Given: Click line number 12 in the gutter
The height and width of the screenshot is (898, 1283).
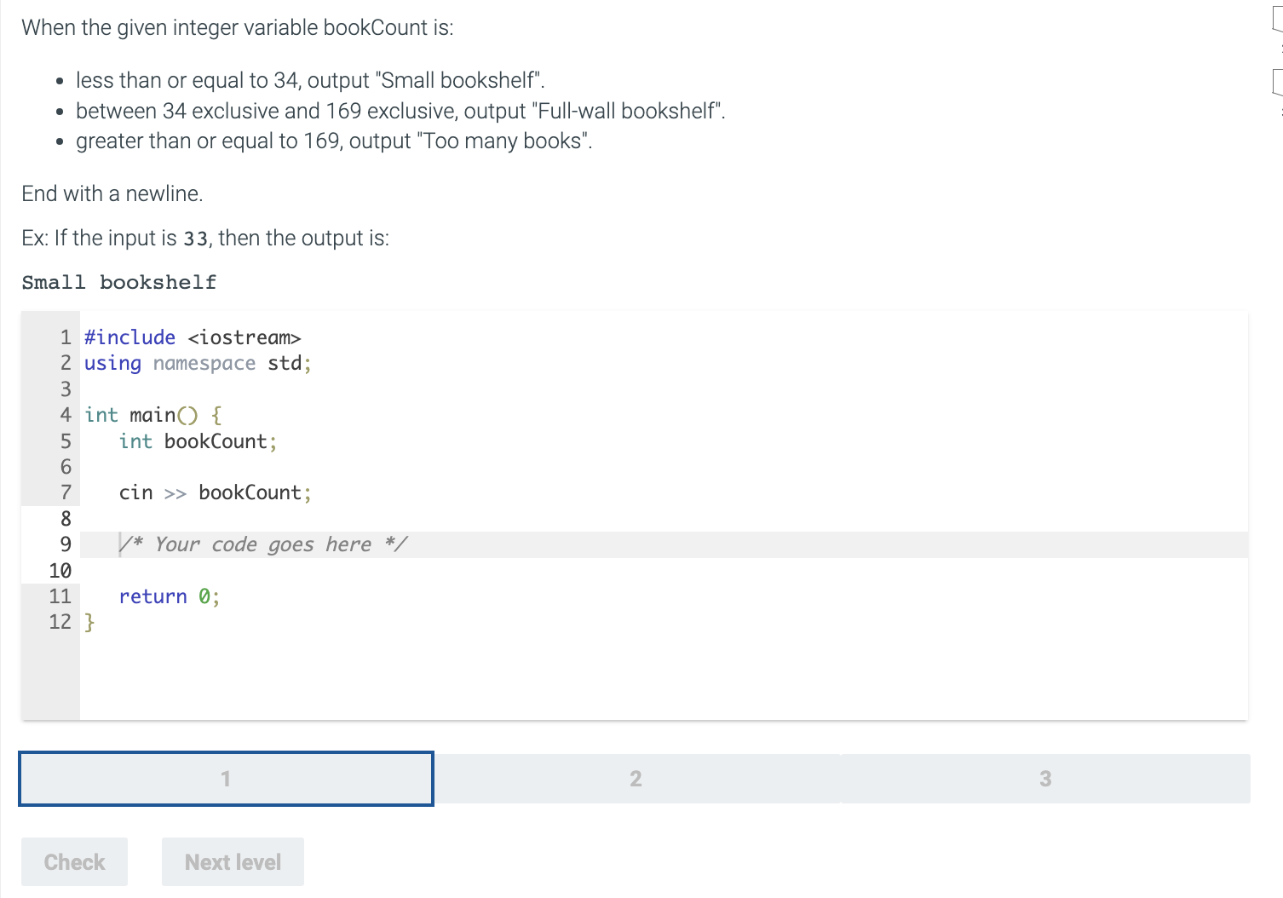Looking at the screenshot, I should coord(60,622).
